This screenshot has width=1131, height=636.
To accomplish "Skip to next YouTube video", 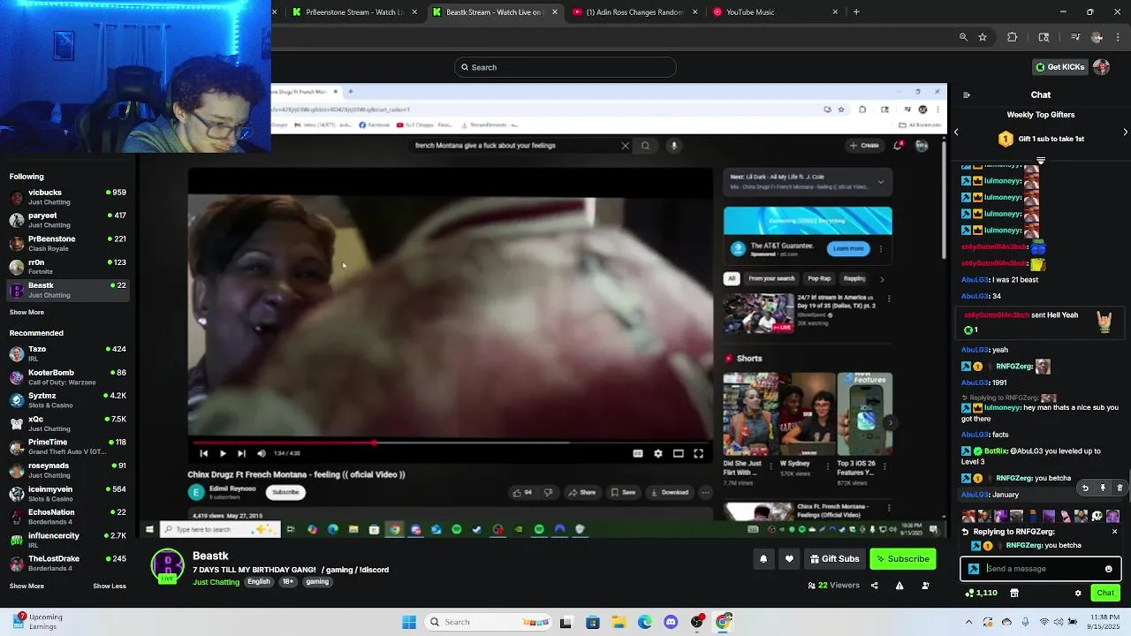I will click(241, 453).
